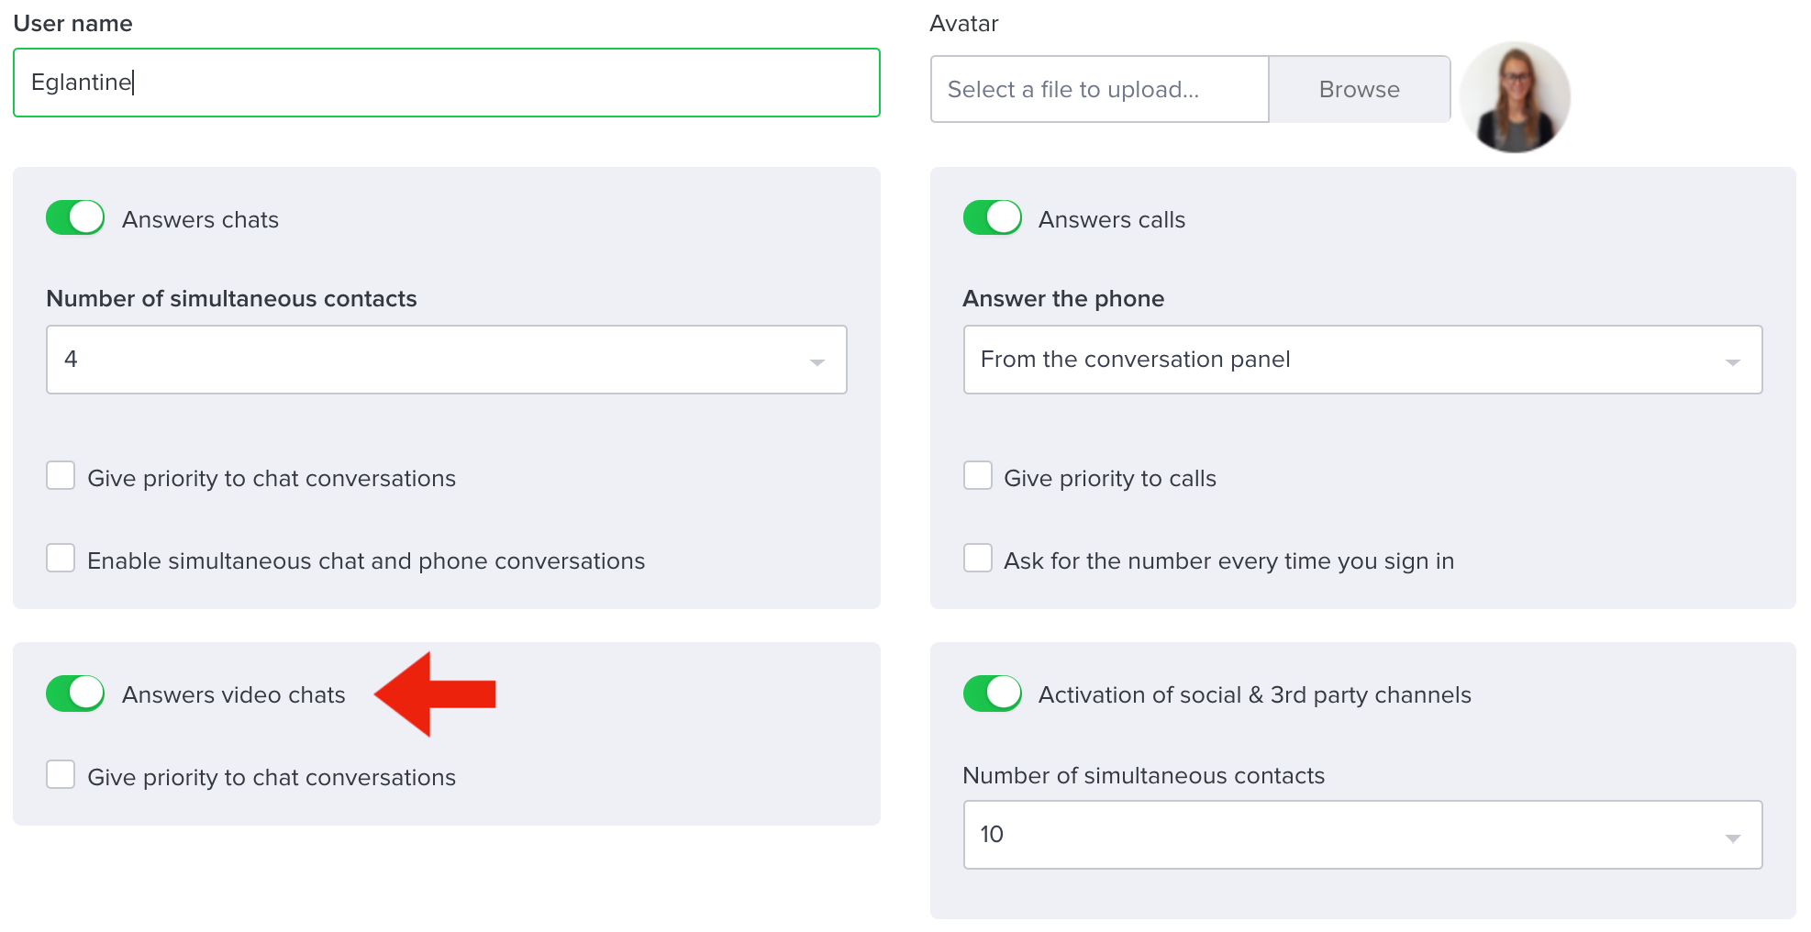
Task: Toggle Activation of social & 3rd party channels
Action: pyautogui.click(x=992, y=693)
